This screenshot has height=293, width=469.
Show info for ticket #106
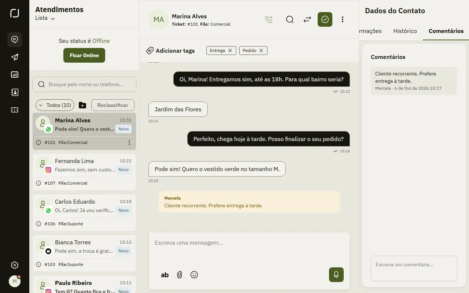pos(38,224)
